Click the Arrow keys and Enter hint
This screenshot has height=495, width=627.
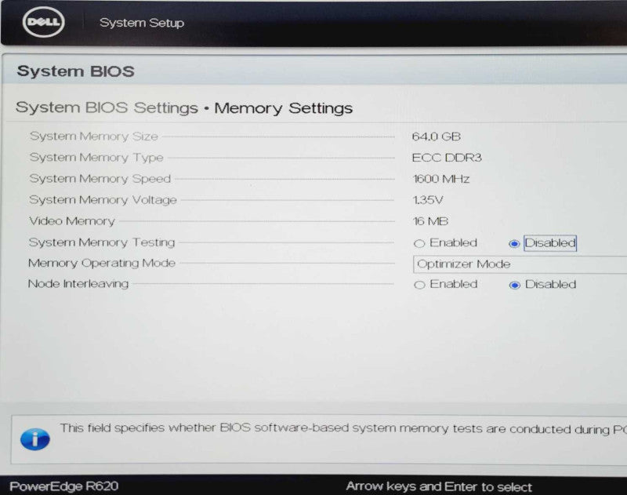point(439,486)
